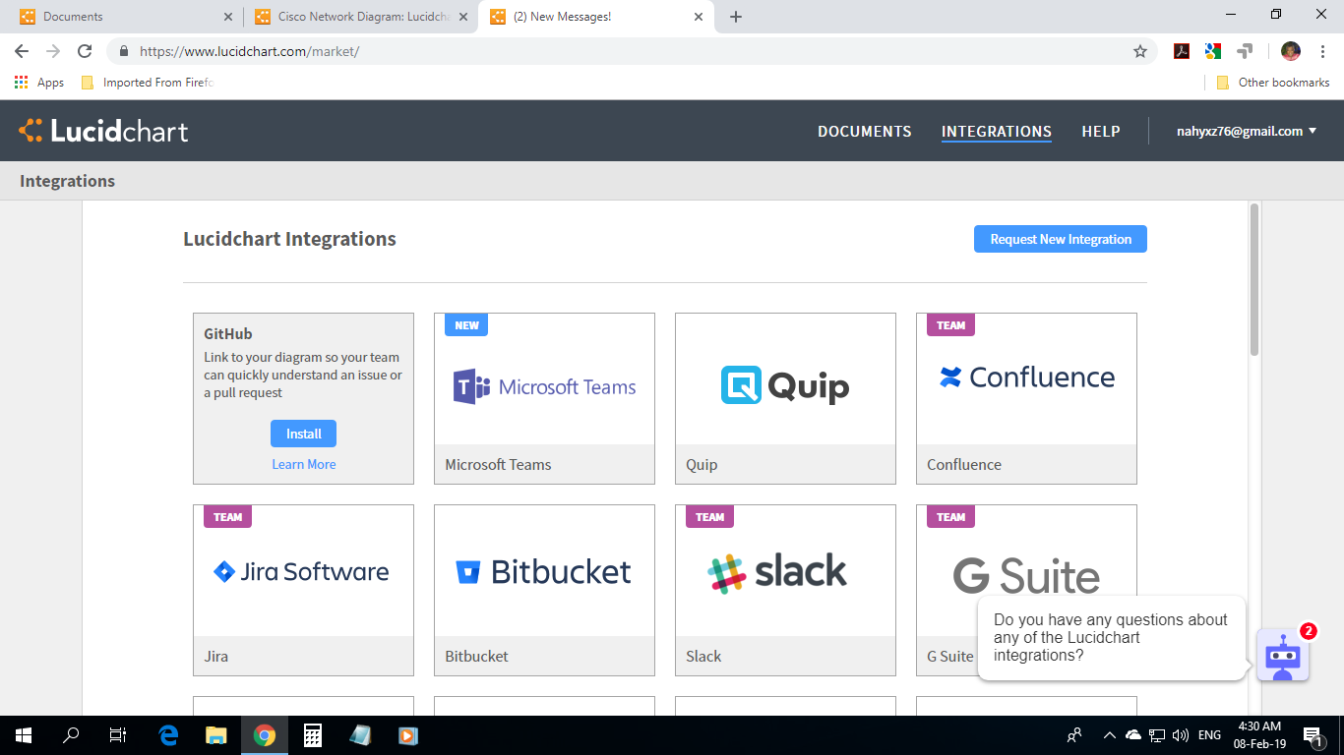The height and width of the screenshot is (755, 1344).
Task: Click the Chrome icon on the taskbar
Action: 265,735
